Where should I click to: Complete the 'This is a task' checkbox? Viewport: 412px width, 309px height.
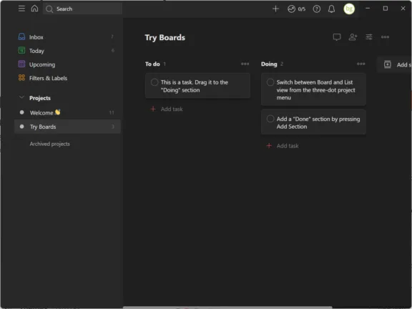click(154, 82)
